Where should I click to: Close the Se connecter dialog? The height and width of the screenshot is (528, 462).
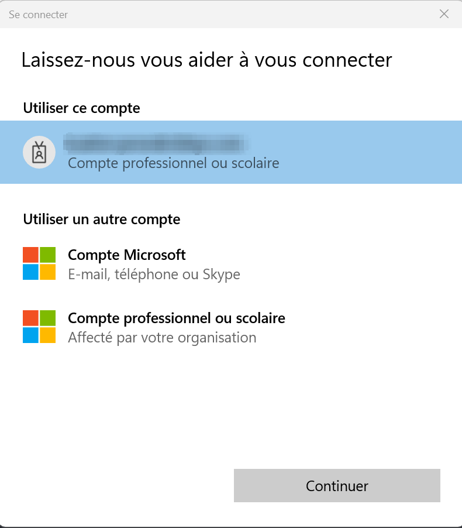pyautogui.click(x=444, y=14)
